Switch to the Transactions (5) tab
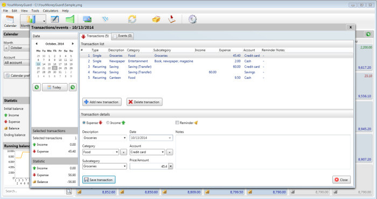The height and width of the screenshot is (199, 377). pyautogui.click(x=95, y=36)
